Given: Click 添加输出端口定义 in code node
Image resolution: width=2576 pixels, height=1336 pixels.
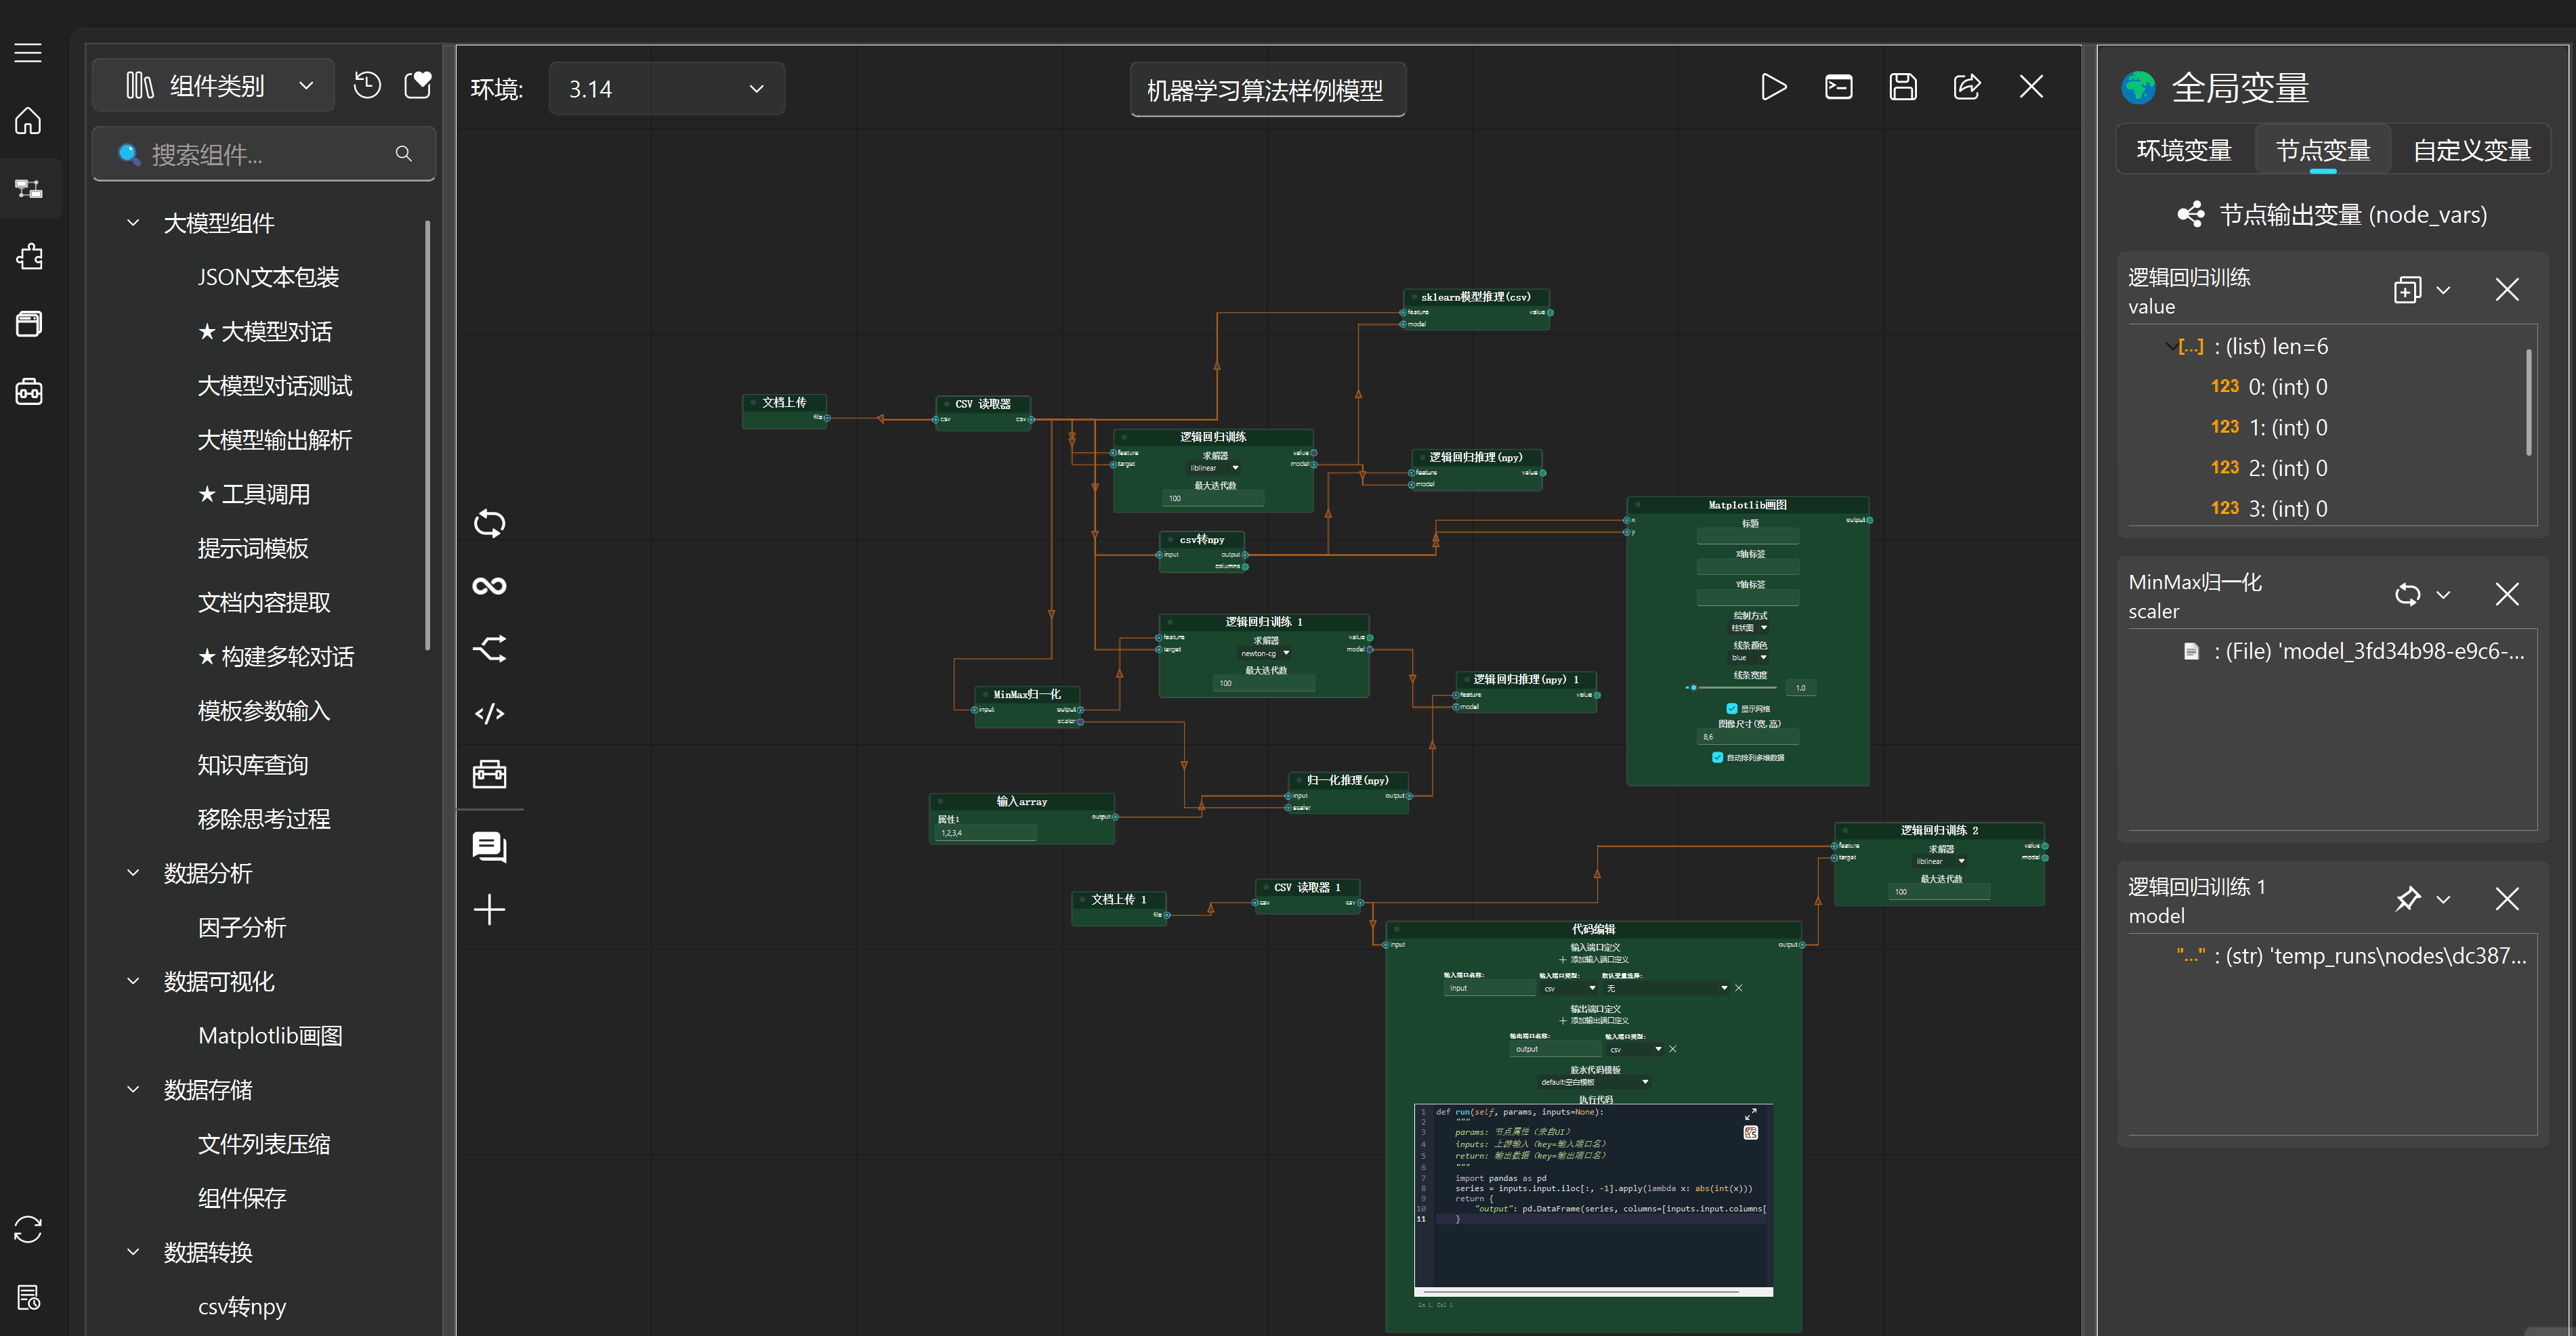Looking at the screenshot, I should tap(1594, 1021).
